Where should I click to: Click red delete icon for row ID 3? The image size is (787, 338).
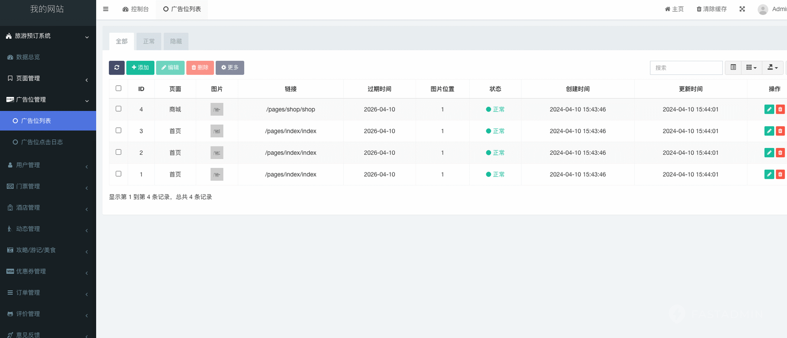[780, 131]
